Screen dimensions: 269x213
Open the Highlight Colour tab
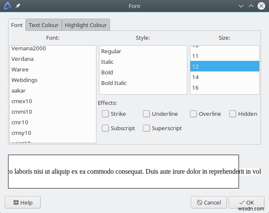click(x=86, y=25)
